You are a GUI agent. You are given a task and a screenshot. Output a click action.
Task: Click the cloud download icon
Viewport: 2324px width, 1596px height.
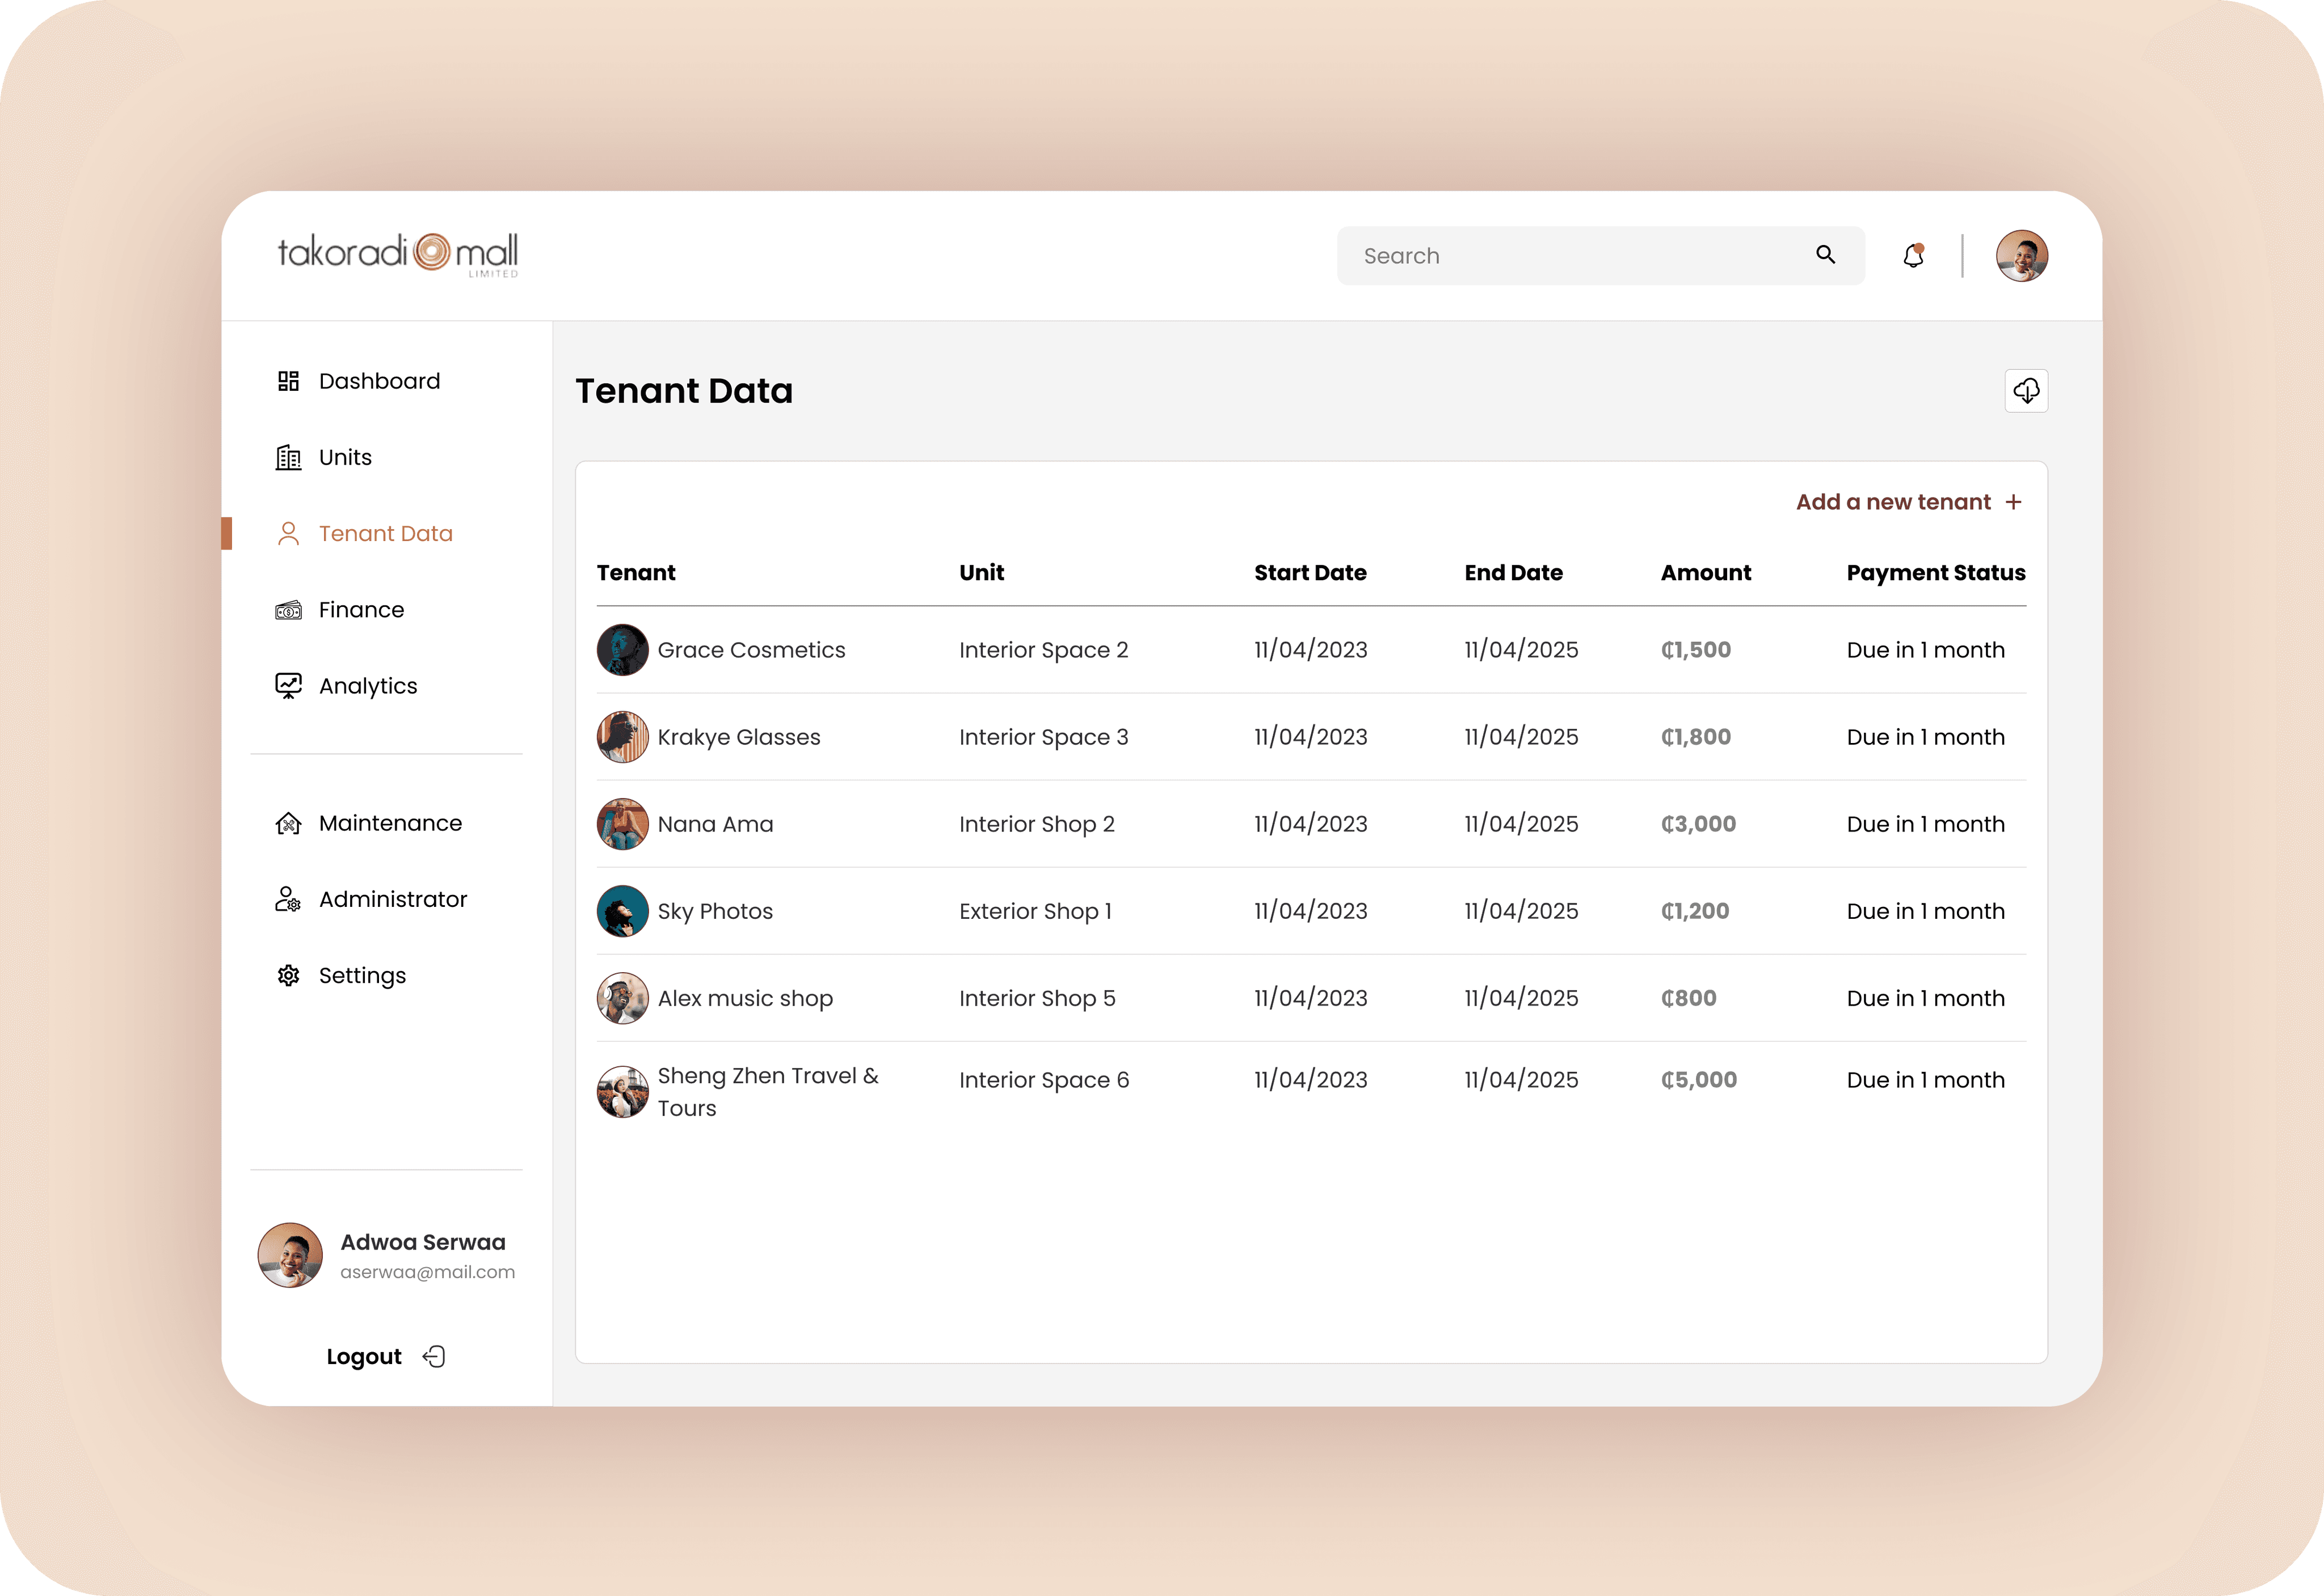click(2026, 391)
